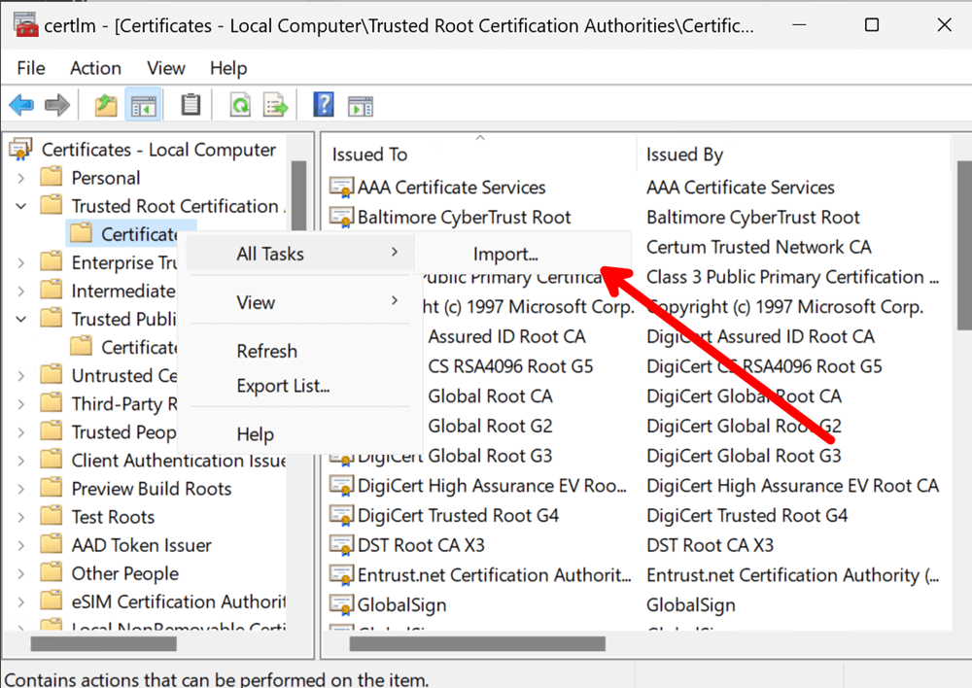Click the folder icon next to Other People
Viewport: 972px width, 688px height.
pyautogui.click(x=52, y=572)
